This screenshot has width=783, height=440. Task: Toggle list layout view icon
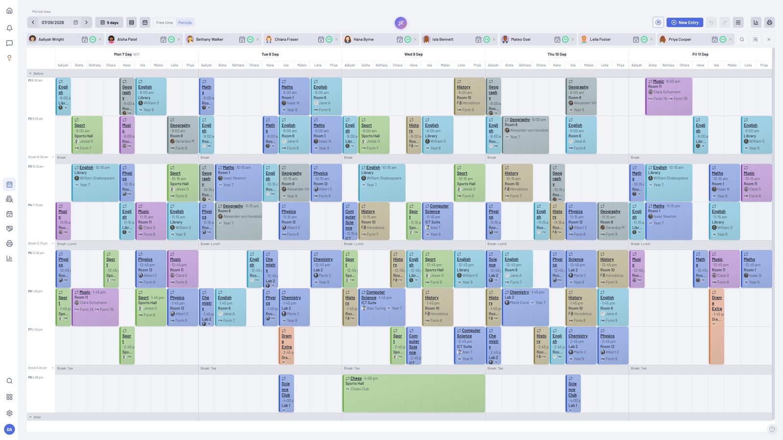point(132,22)
